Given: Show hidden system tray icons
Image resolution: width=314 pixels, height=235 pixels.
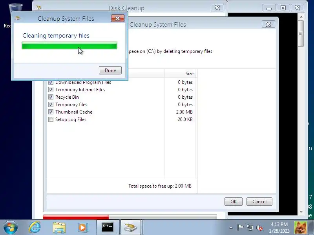Looking at the screenshot, I should pyautogui.click(x=231, y=228).
